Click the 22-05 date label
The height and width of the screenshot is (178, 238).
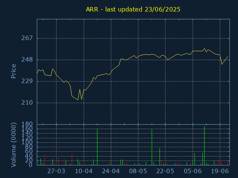[165, 171]
